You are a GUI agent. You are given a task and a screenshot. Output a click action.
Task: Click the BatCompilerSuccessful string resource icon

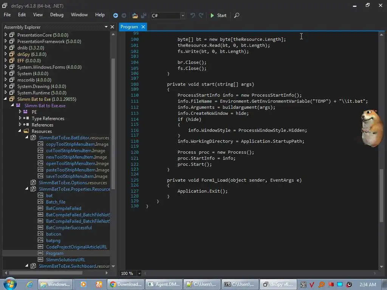tap(40, 227)
